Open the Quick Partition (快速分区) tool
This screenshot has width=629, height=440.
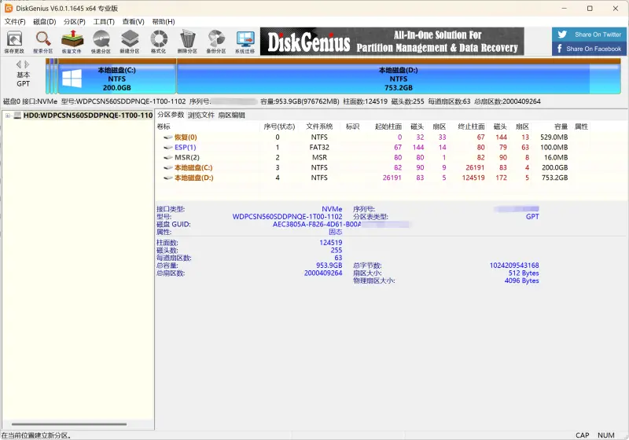pos(101,42)
